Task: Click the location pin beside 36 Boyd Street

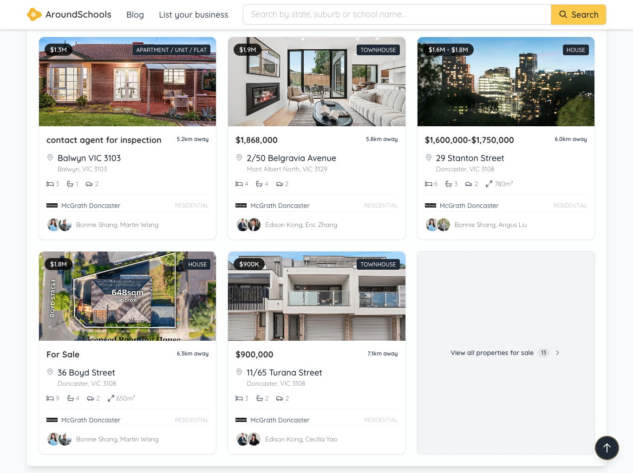Action: [50, 372]
